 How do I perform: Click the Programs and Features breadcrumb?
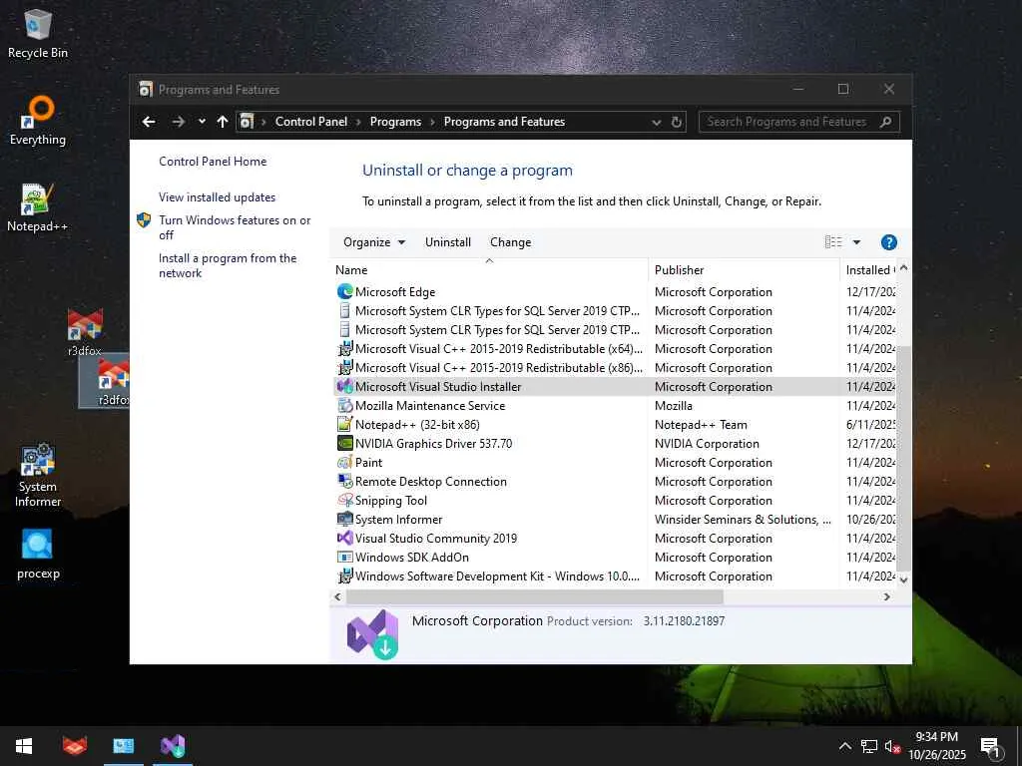point(504,122)
